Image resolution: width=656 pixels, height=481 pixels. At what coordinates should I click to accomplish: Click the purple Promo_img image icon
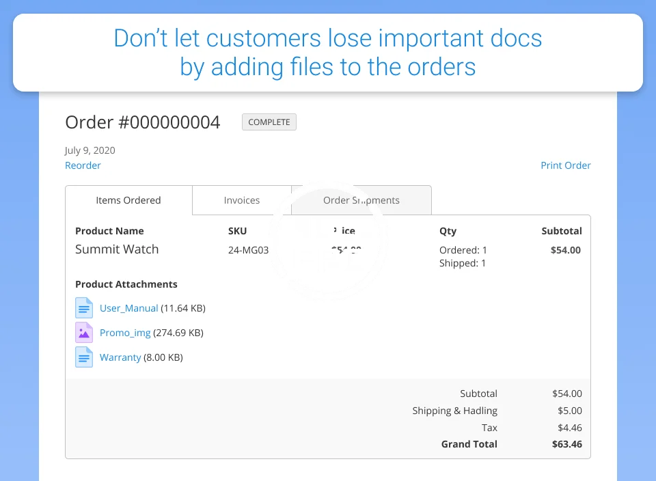pos(83,333)
